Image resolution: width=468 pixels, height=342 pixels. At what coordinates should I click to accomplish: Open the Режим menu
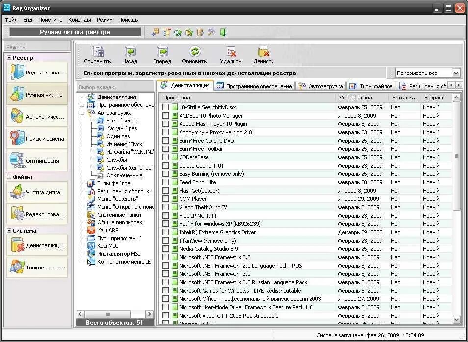(104, 20)
